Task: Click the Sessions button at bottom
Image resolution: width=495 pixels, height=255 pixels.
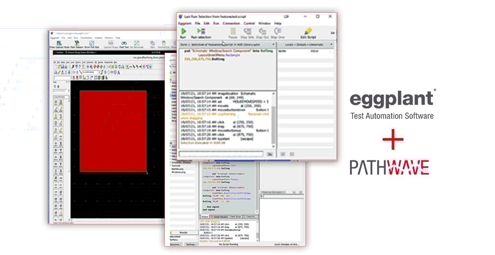Action: point(175,244)
